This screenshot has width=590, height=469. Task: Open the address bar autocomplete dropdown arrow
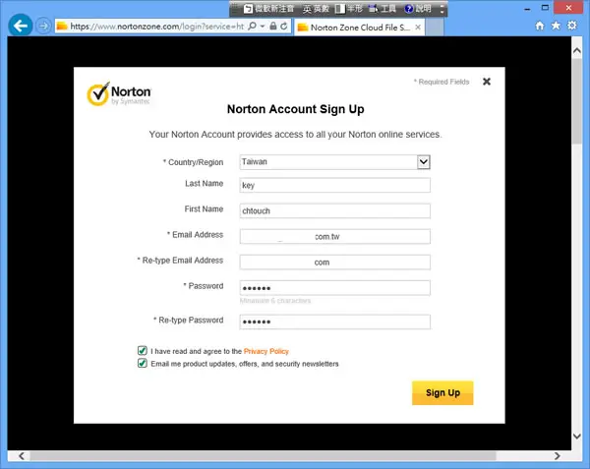[x=263, y=26]
